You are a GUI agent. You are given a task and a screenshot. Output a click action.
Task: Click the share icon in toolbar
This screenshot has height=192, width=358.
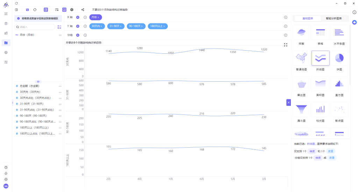tap(83, 10)
